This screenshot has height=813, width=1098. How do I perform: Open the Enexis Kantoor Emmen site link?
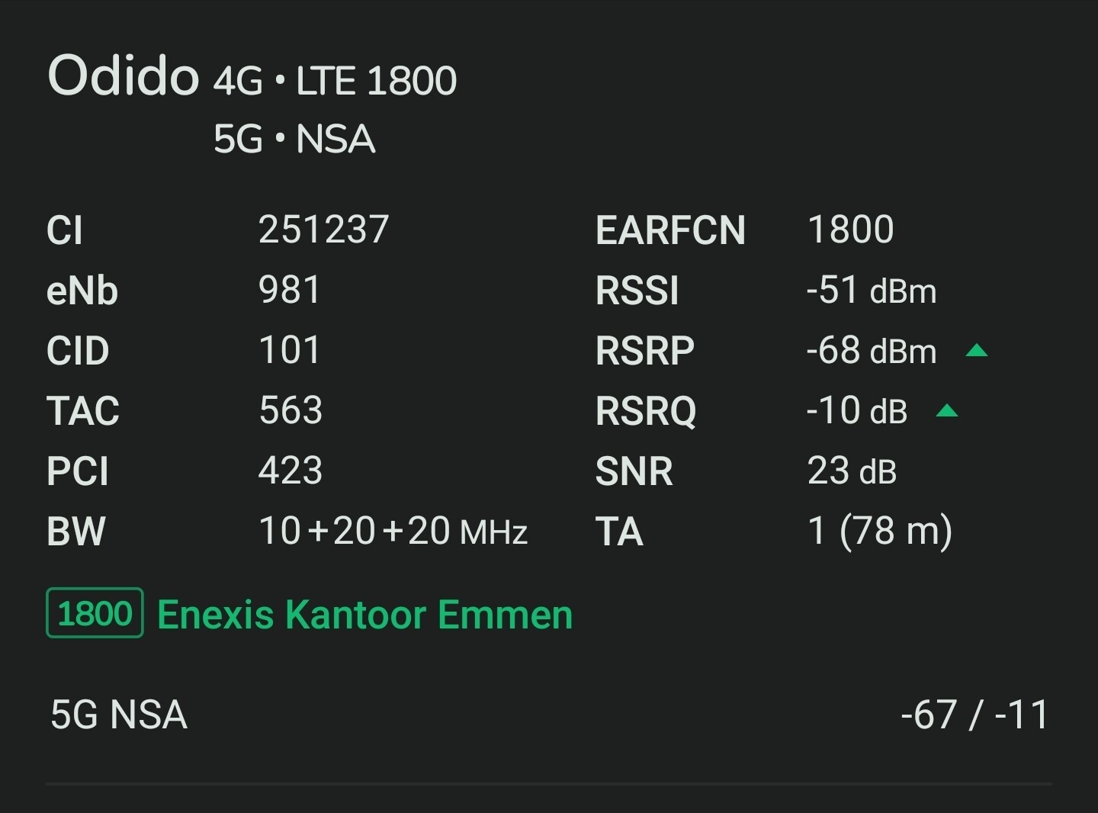click(x=364, y=615)
